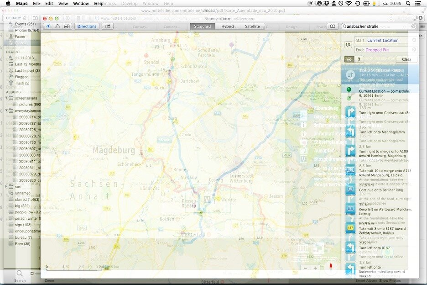Click the Turn right onto Gneisenaustraße step icon
427x285 pixels.
(350, 113)
